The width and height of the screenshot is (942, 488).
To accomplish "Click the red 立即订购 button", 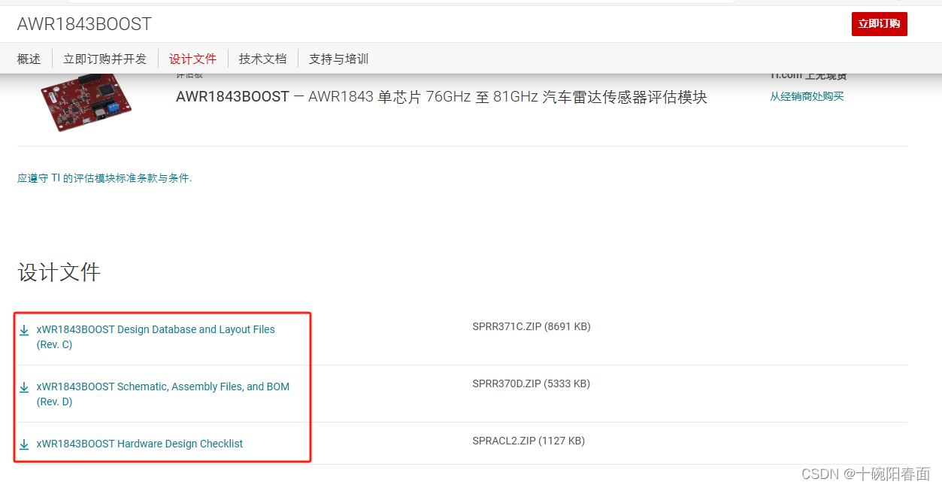I will pyautogui.click(x=879, y=24).
